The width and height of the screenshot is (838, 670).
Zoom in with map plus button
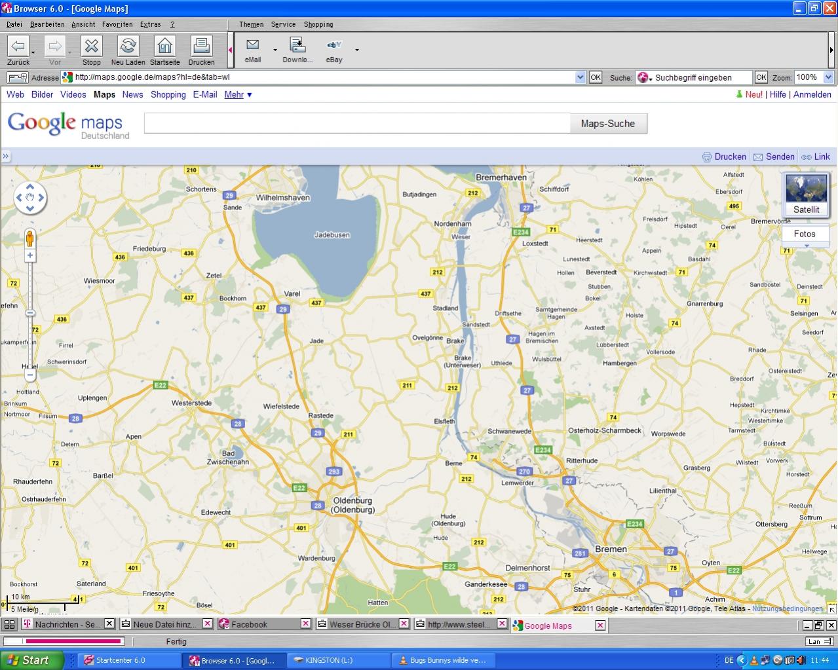click(x=30, y=255)
